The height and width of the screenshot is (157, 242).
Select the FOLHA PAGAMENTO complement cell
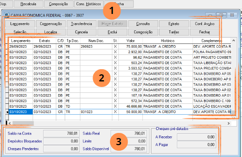(212, 52)
